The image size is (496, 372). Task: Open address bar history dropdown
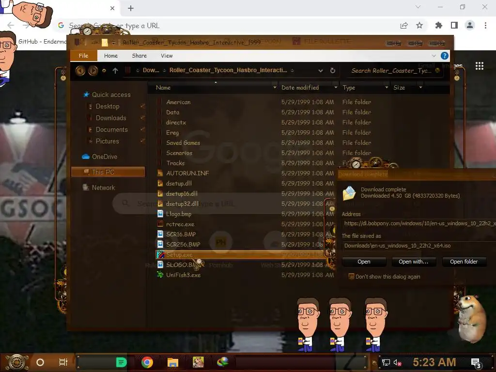(x=321, y=71)
